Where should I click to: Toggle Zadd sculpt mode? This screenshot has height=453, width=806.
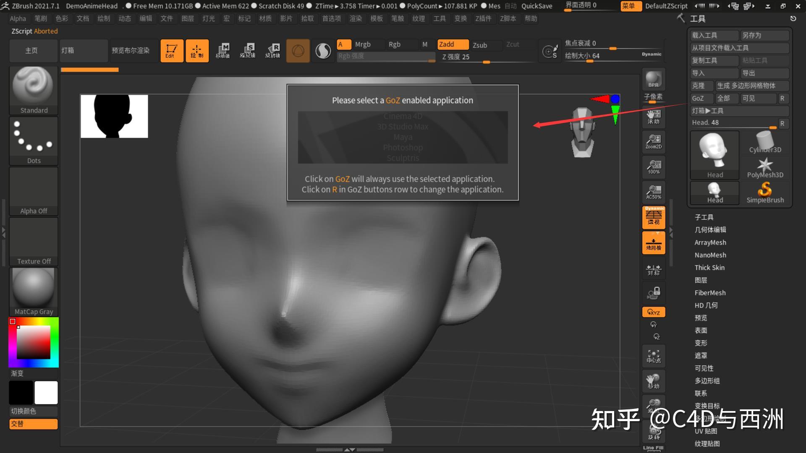pos(453,44)
